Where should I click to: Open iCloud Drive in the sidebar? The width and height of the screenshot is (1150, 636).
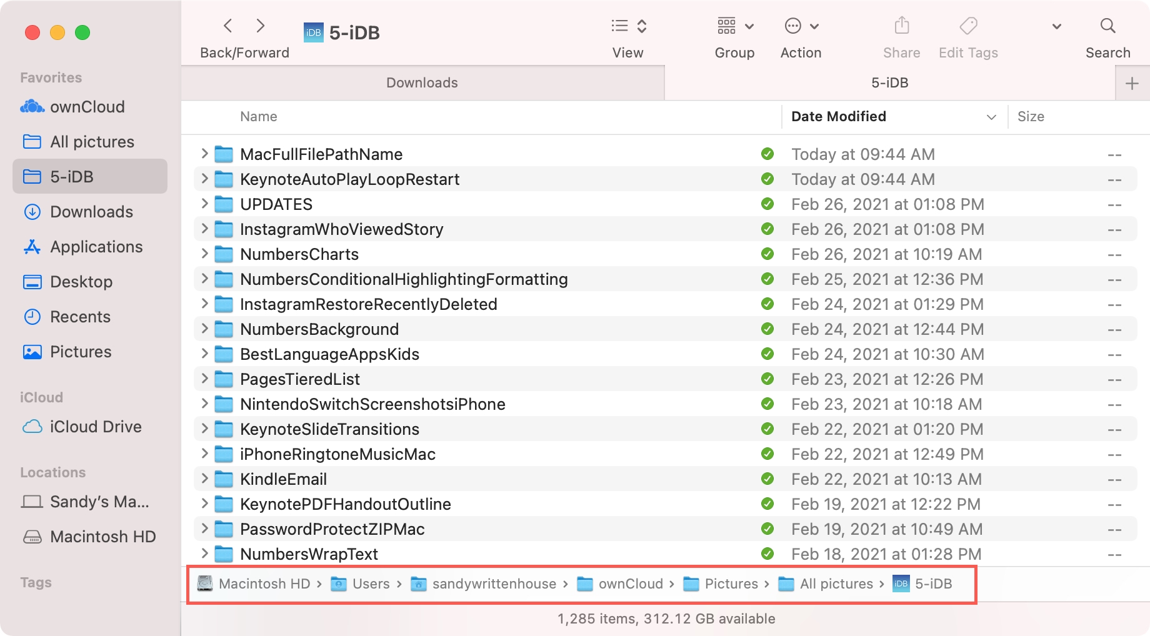pos(90,427)
